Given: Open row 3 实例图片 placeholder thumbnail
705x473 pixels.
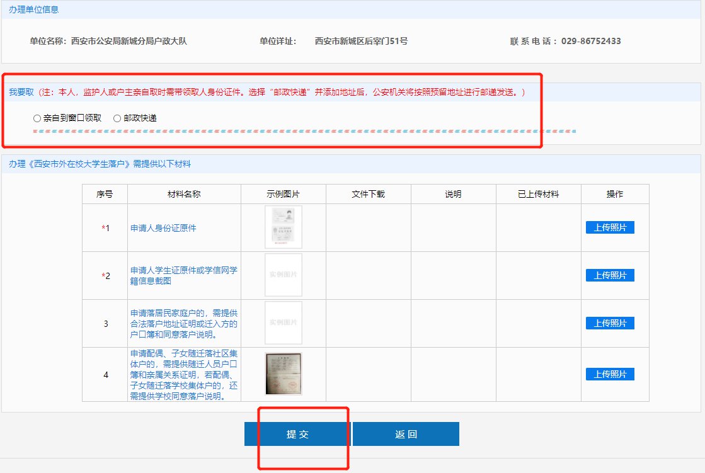Looking at the screenshot, I should click(283, 323).
